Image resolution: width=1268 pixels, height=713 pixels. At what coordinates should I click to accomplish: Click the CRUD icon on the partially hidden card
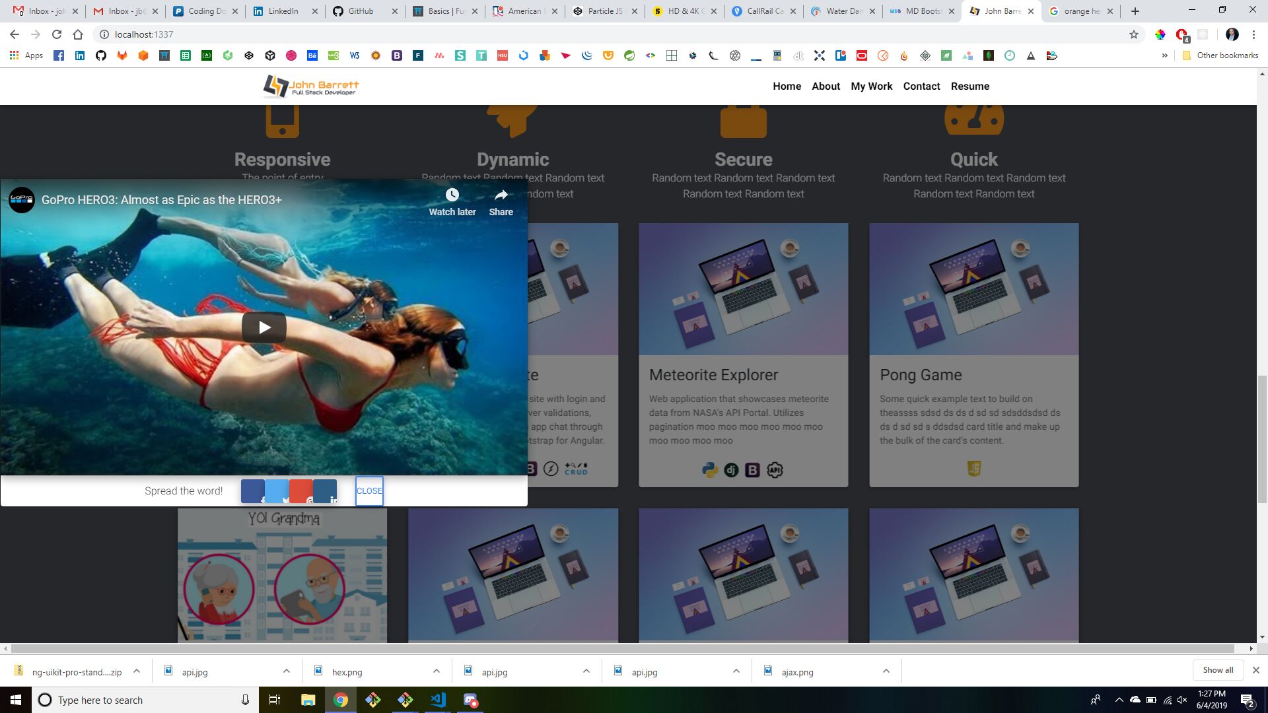tap(576, 469)
